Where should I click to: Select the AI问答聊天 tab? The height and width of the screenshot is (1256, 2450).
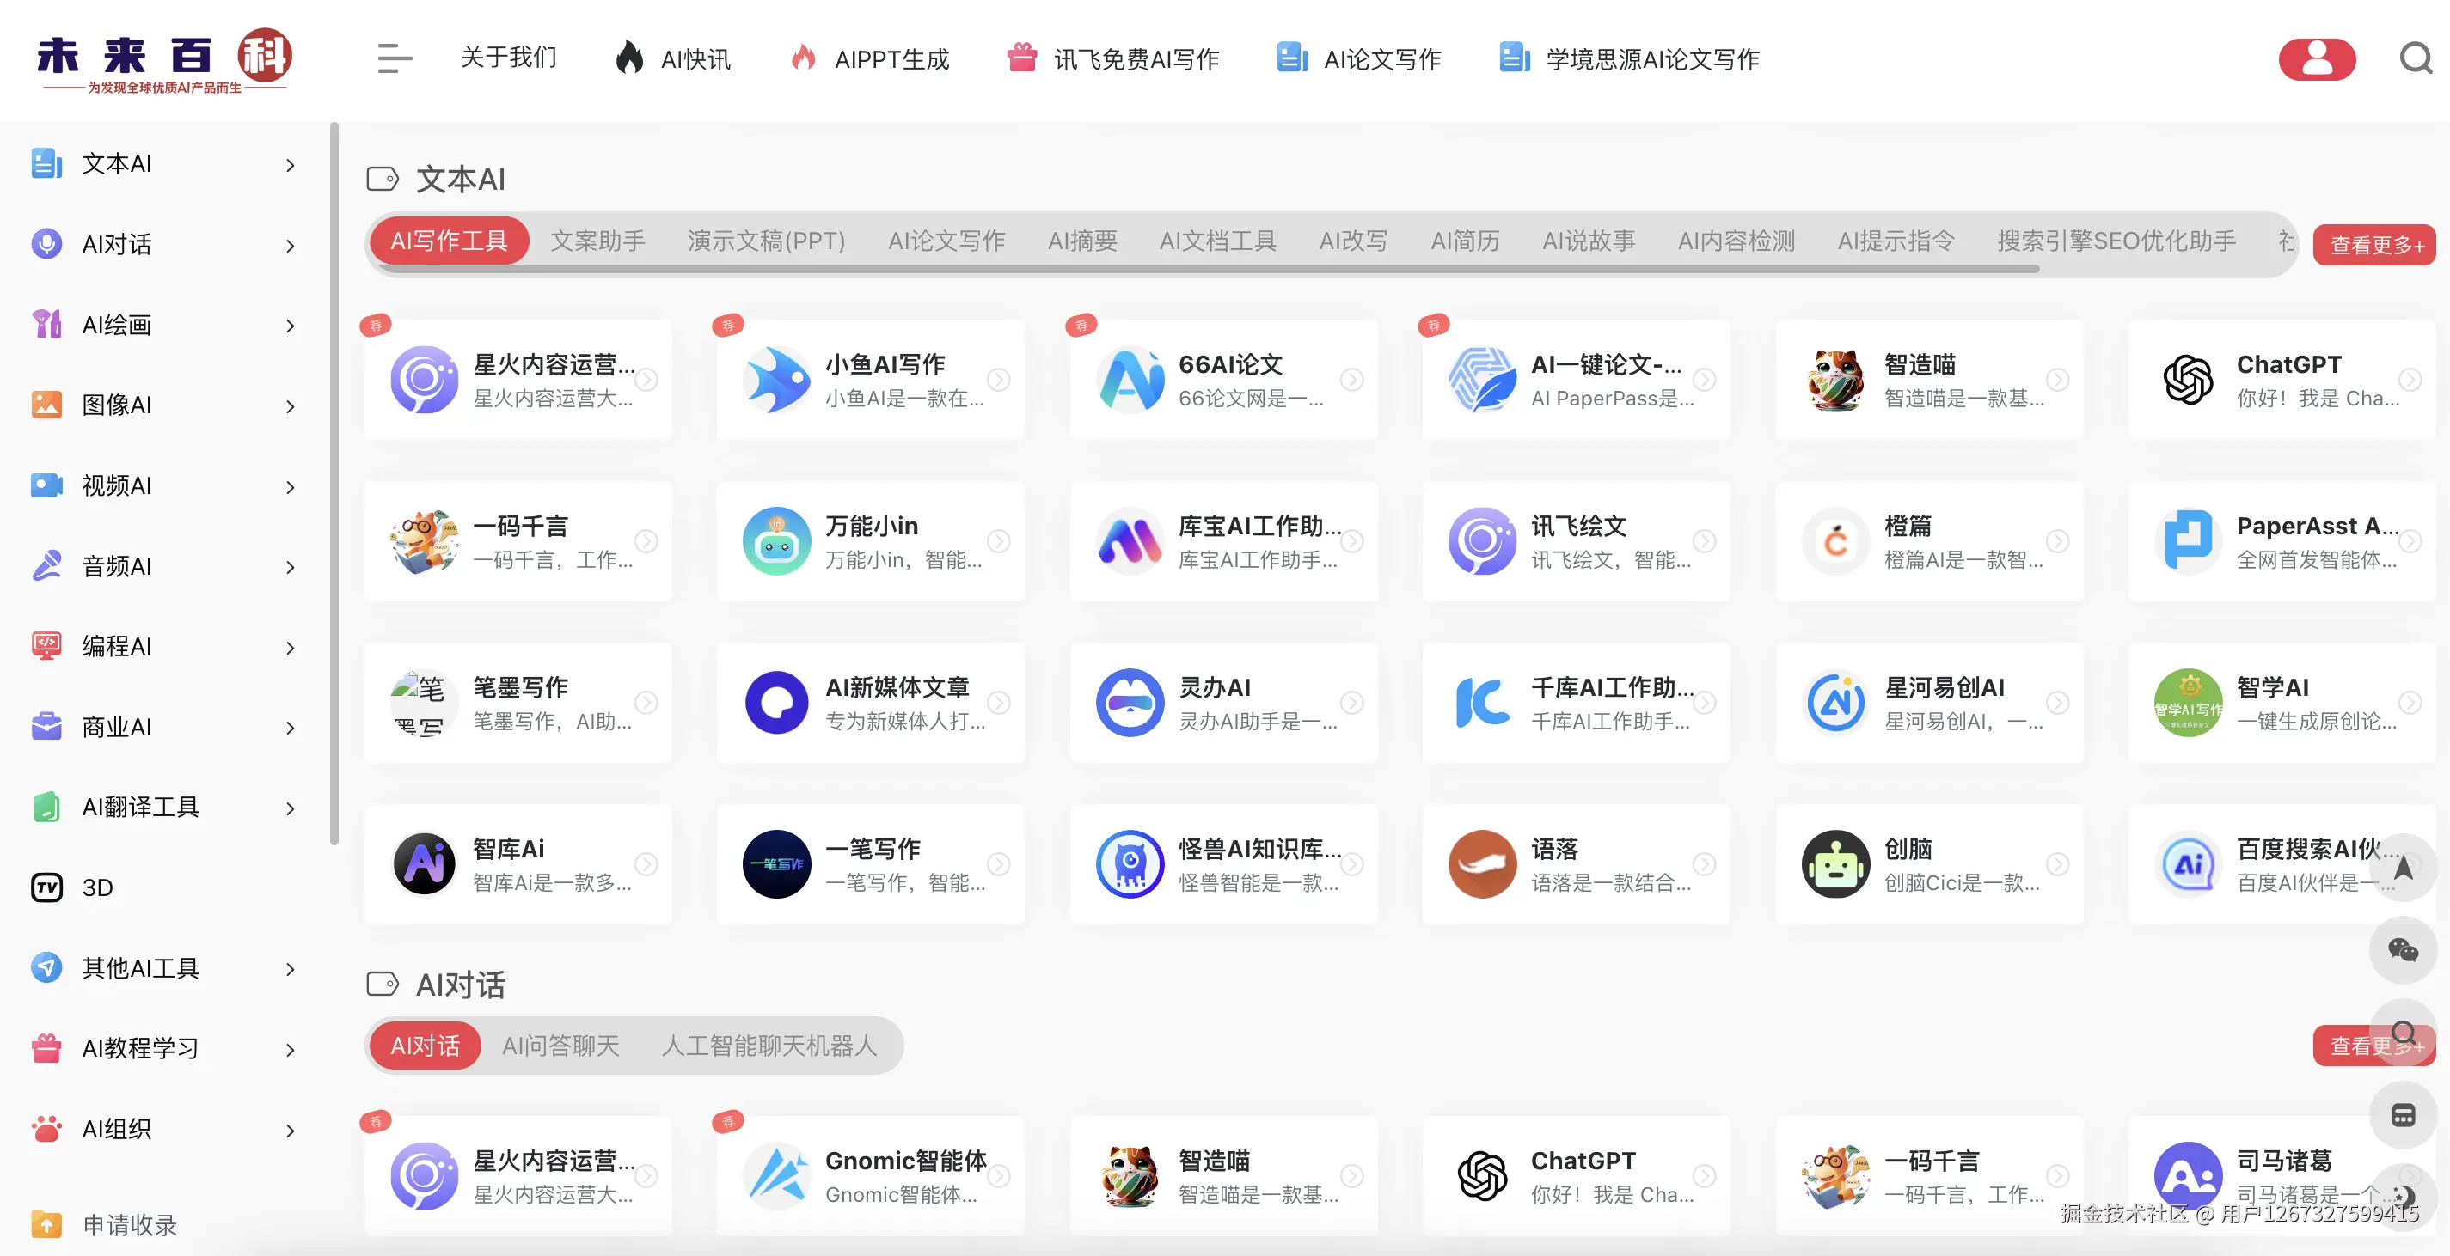point(562,1045)
